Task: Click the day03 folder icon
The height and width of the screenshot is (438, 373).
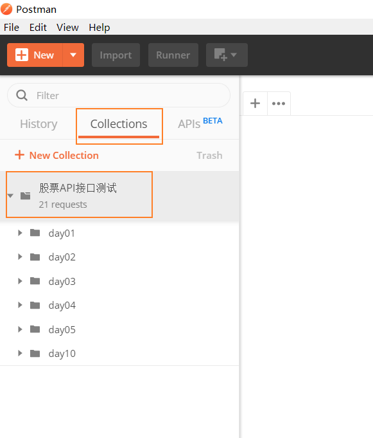Action: pyautogui.click(x=35, y=280)
